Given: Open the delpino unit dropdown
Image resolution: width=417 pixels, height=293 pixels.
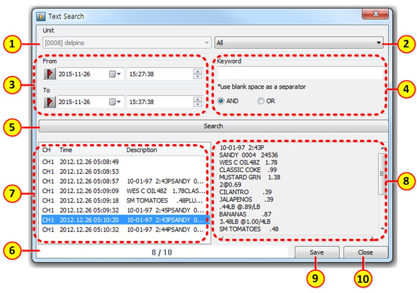Looking at the screenshot, I should click(207, 43).
